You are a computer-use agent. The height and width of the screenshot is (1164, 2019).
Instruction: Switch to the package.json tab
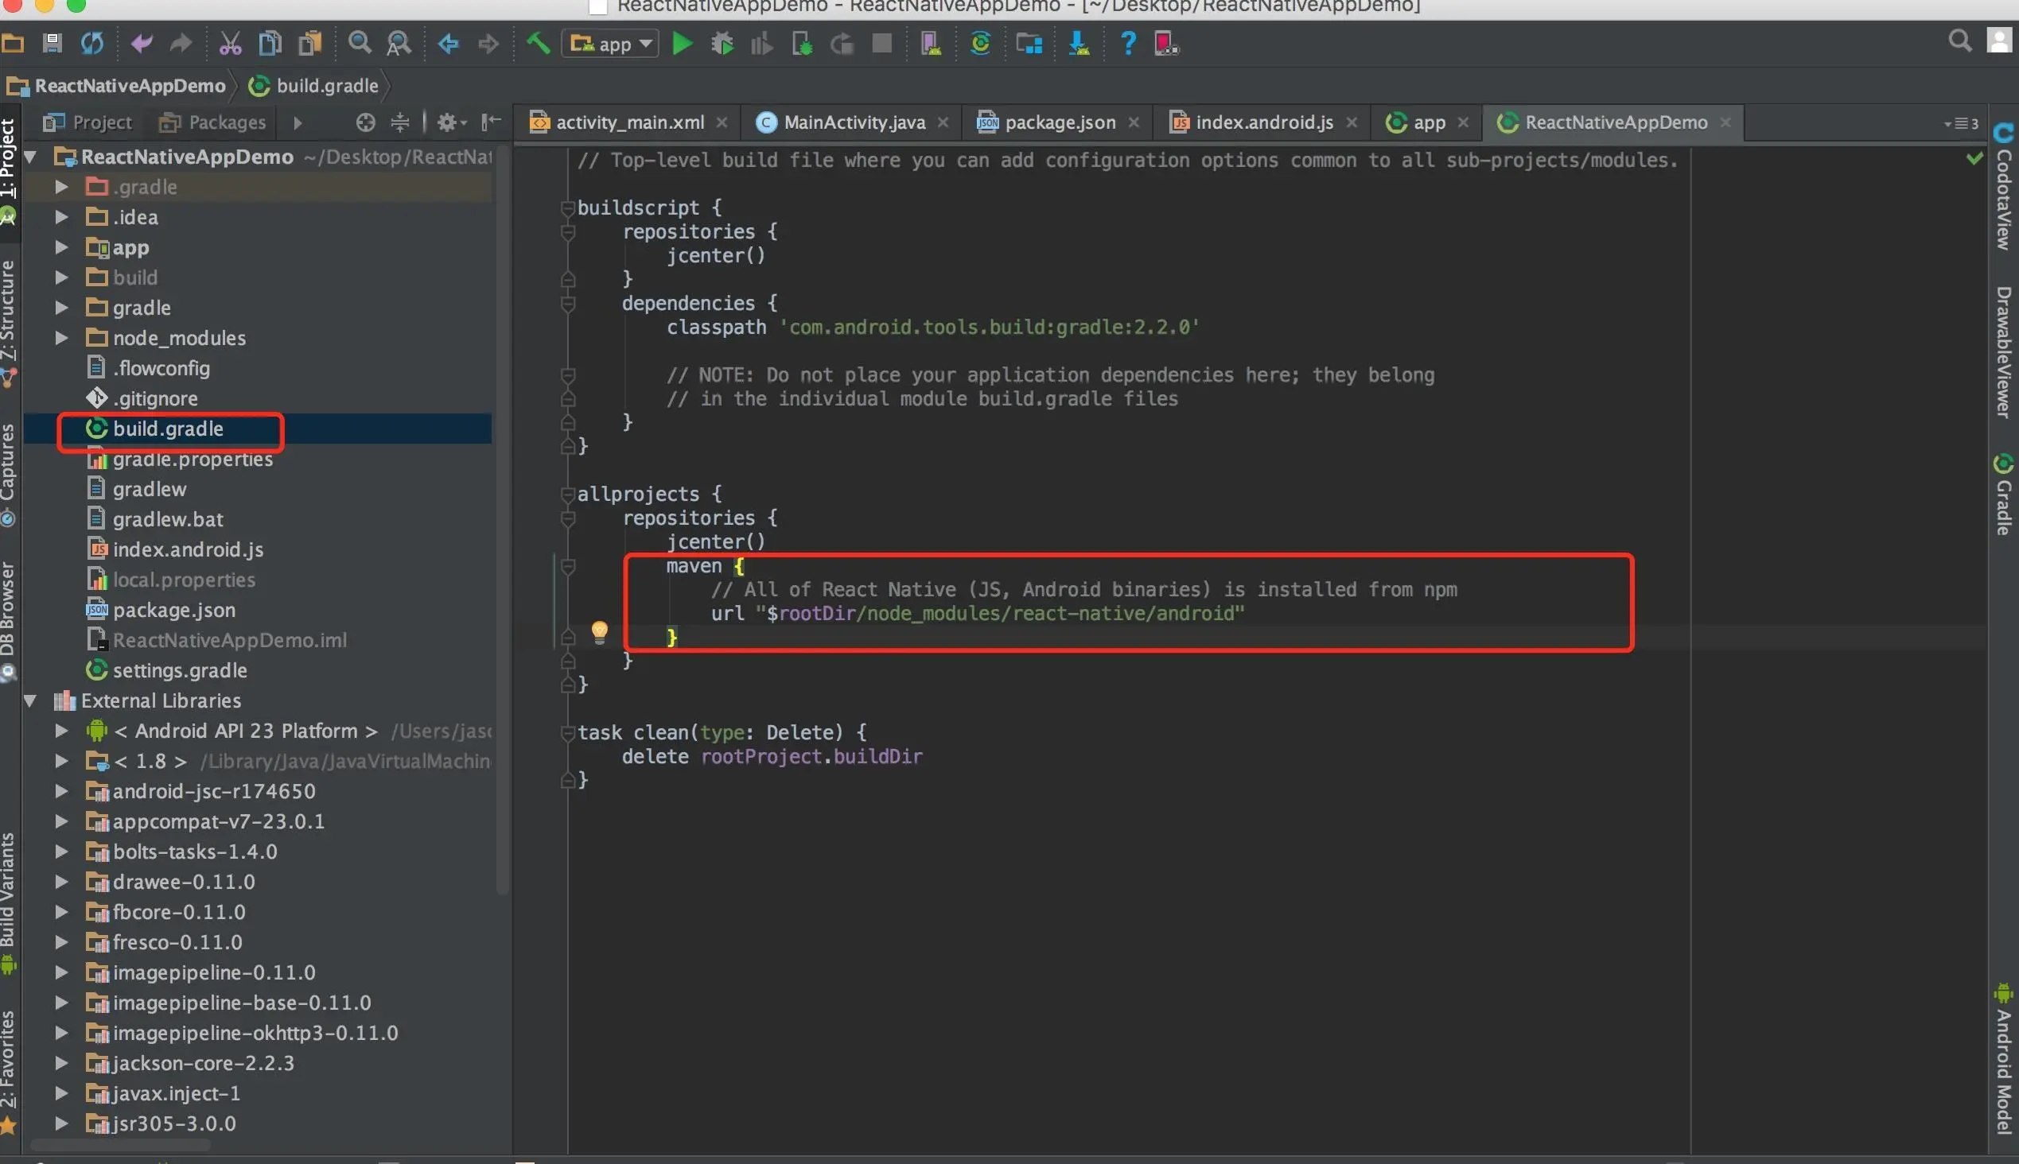point(1059,122)
